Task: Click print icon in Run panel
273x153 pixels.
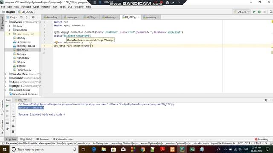Action: 13,126
